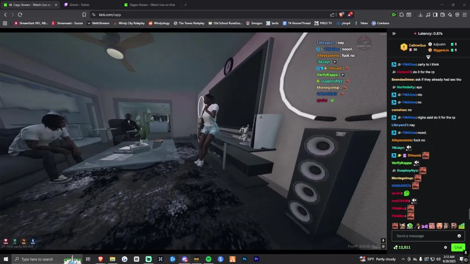Open Photoshop from the taskbar

pyautogui.click(x=244, y=259)
